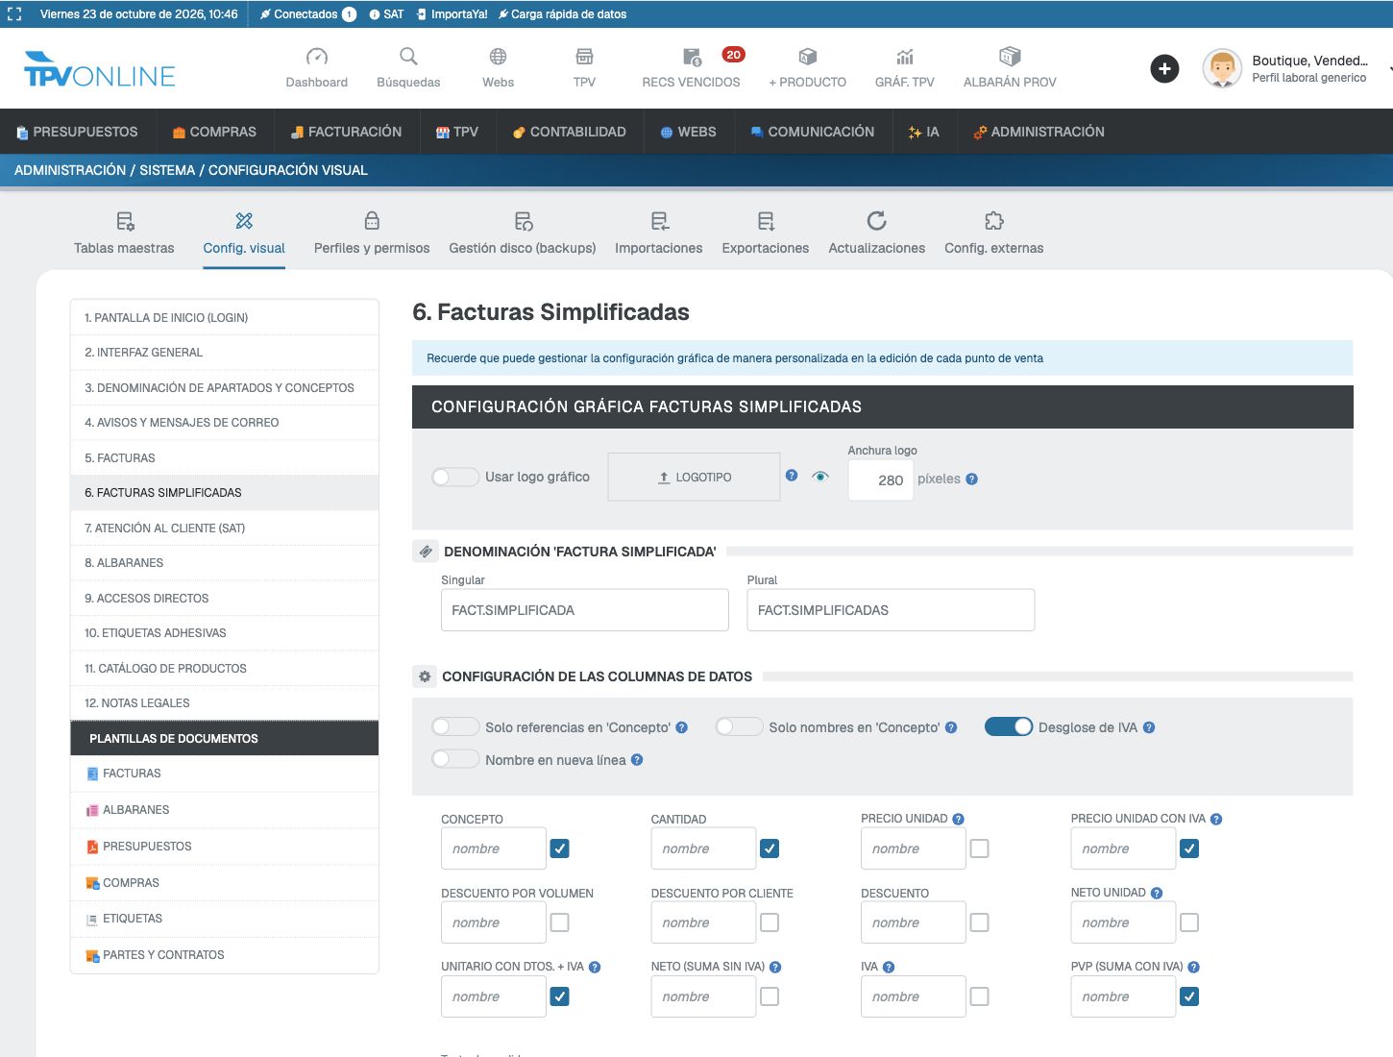Click the black plus add button

tap(1164, 68)
